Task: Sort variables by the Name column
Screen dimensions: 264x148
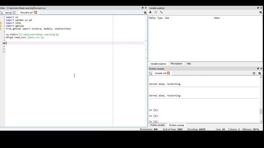Action: 152,18
